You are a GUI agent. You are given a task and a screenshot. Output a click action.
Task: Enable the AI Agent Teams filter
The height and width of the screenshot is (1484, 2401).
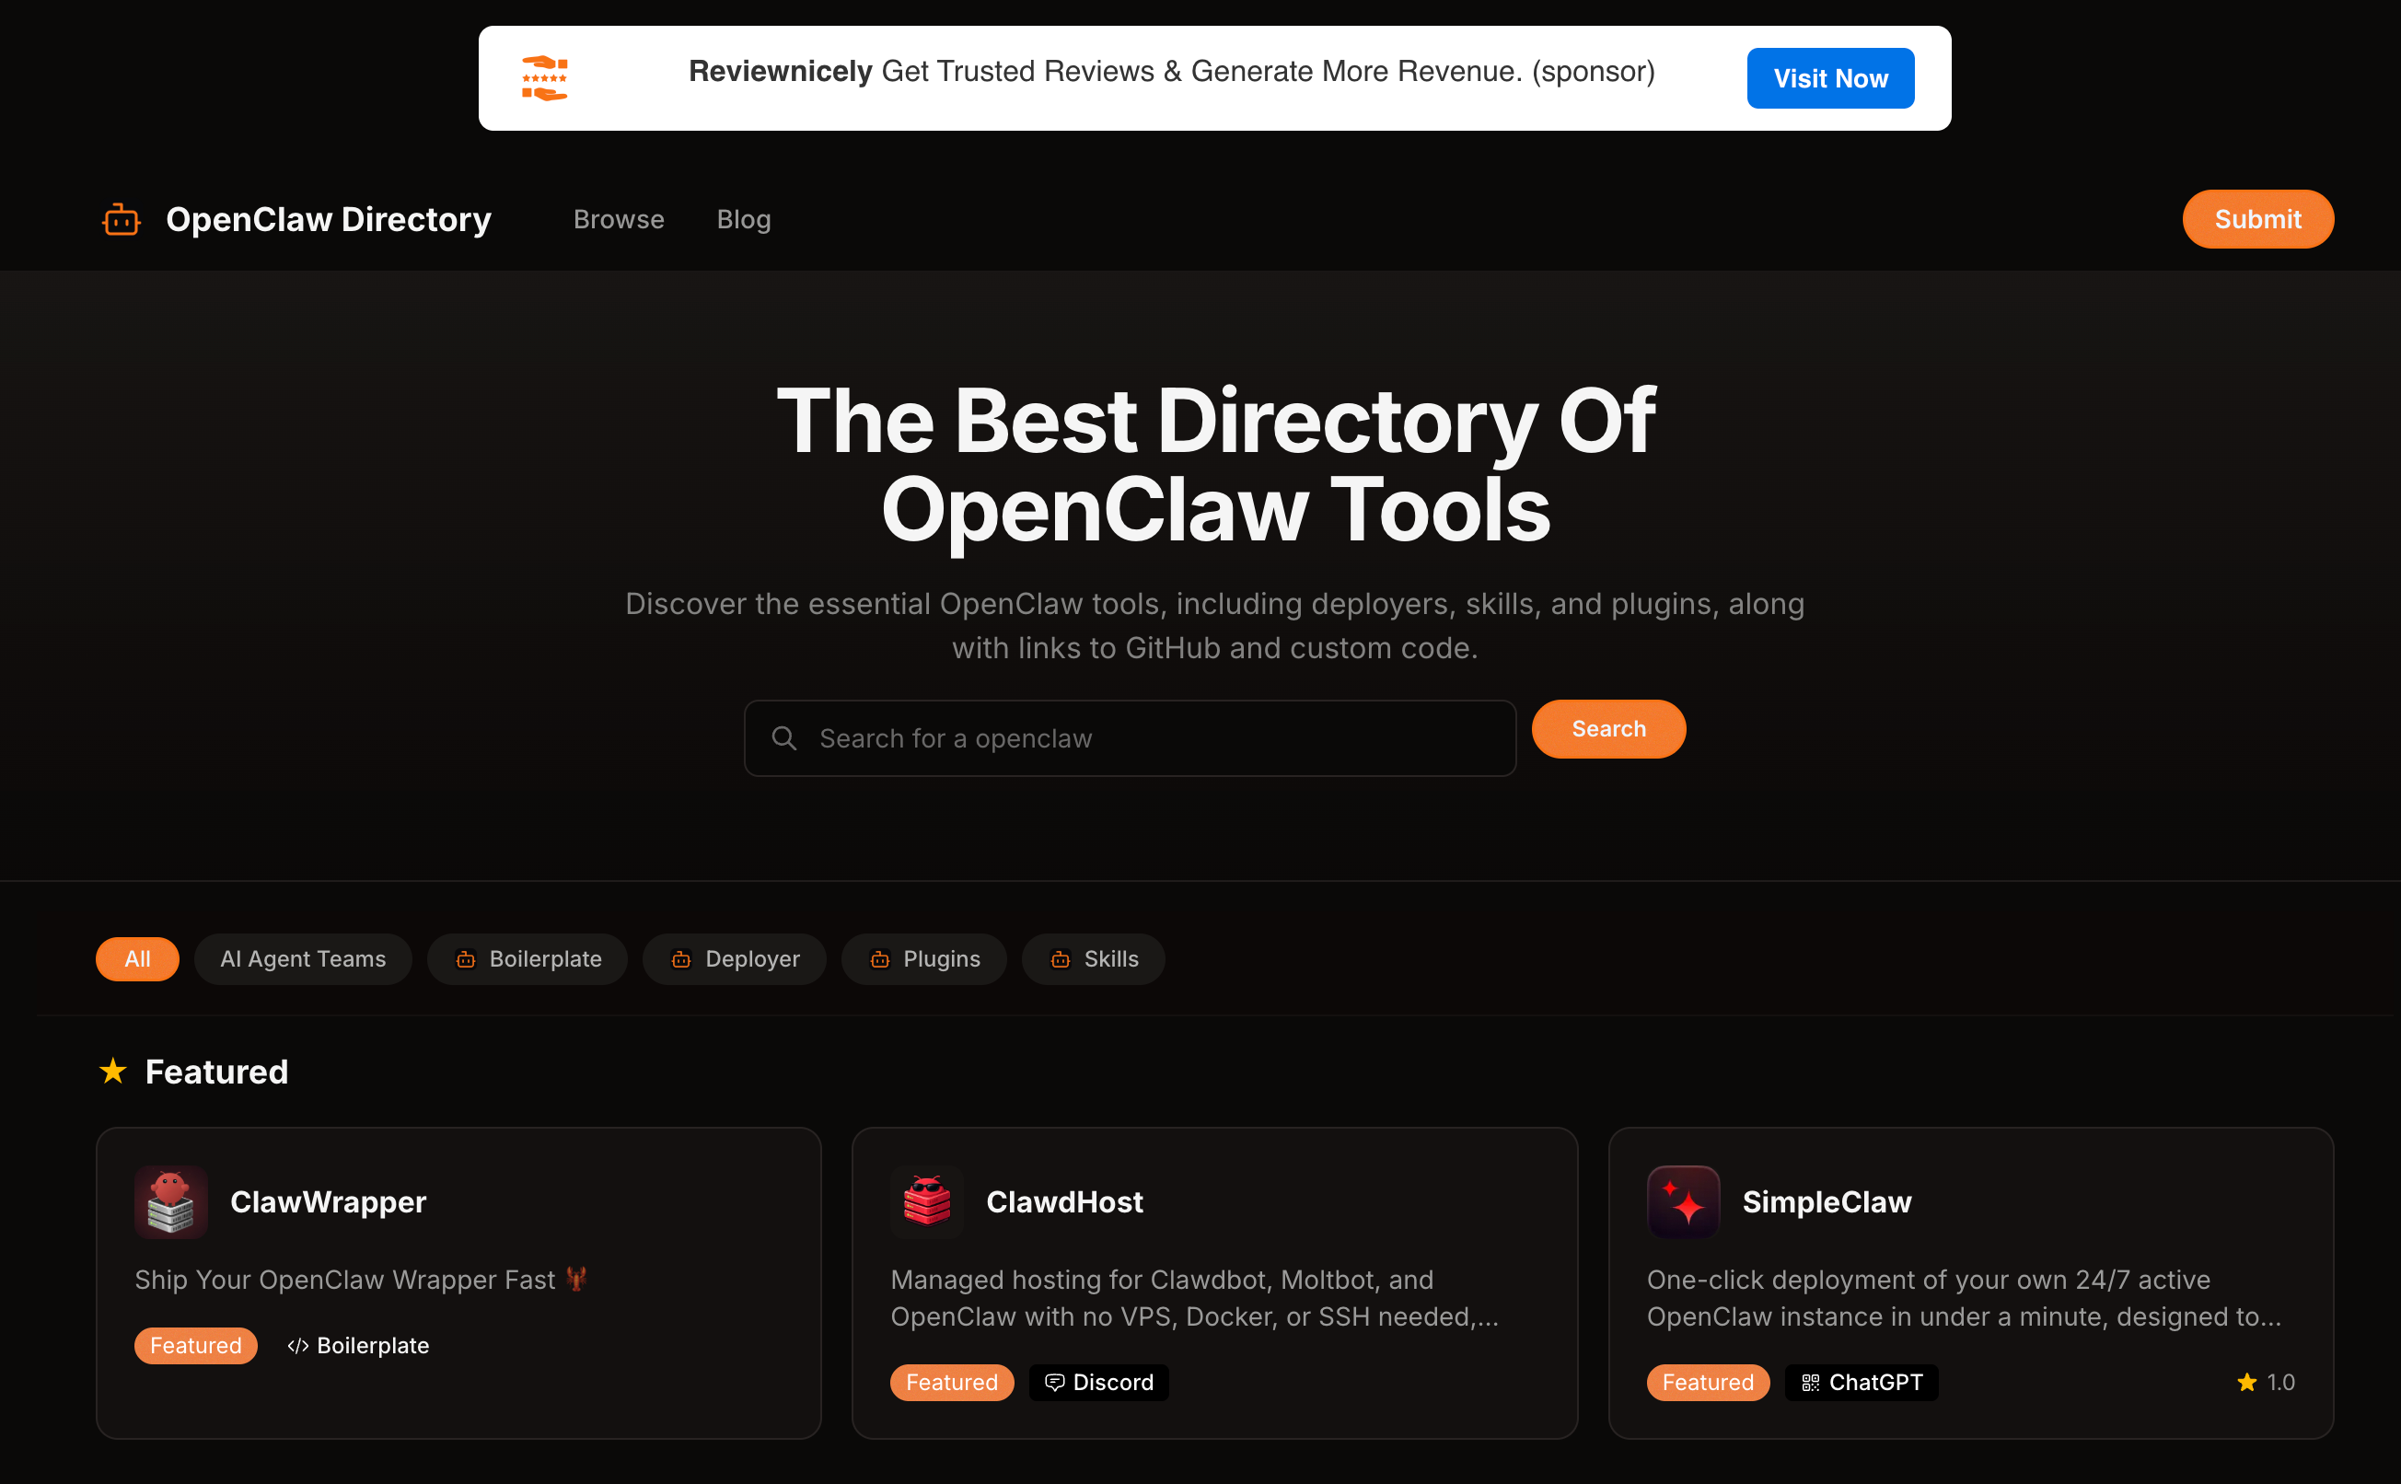tap(303, 959)
